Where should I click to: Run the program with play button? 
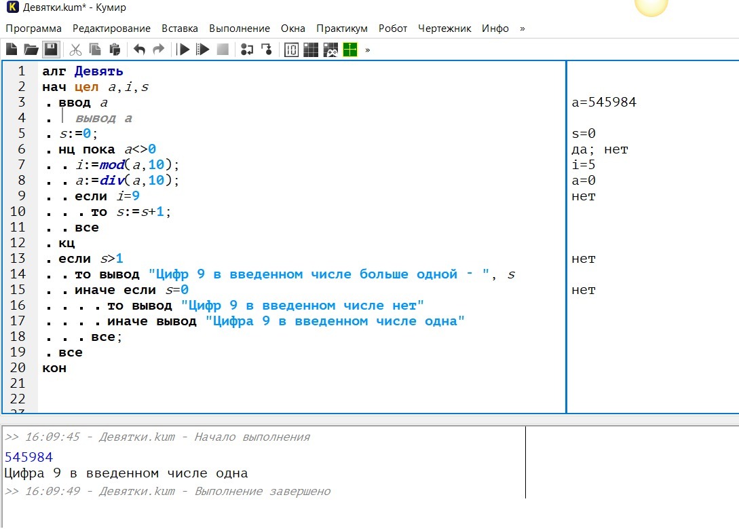pyautogui.click(x=183, y=50)
